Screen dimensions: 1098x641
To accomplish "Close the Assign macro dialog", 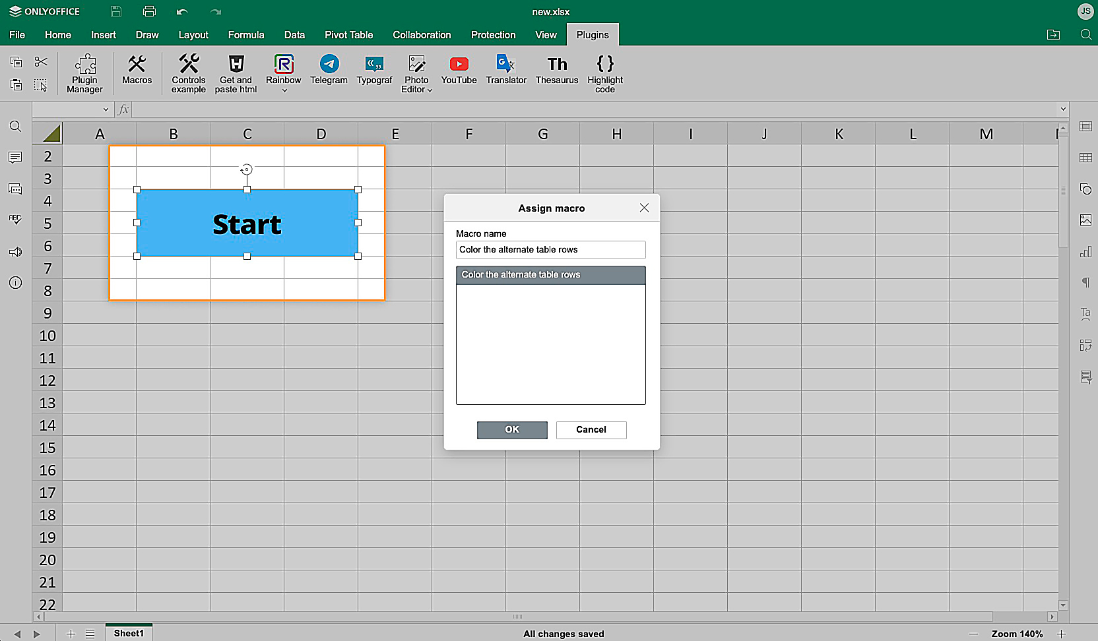I will [645, 208].
